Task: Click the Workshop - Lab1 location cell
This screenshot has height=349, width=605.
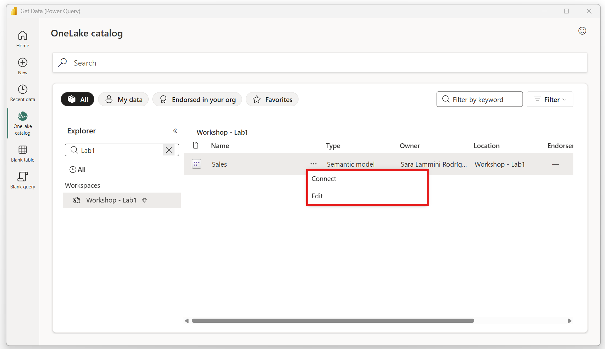Action: (500, 164)
